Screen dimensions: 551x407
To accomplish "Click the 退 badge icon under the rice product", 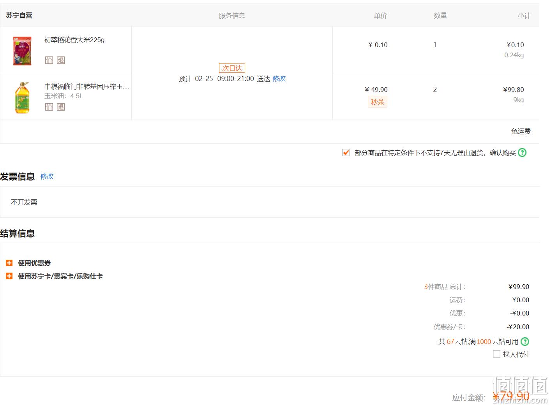I will click(x=61, y=60).
